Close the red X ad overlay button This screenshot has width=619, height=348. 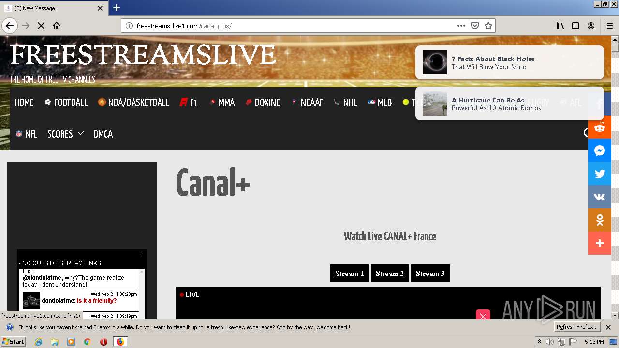(483, 316)
